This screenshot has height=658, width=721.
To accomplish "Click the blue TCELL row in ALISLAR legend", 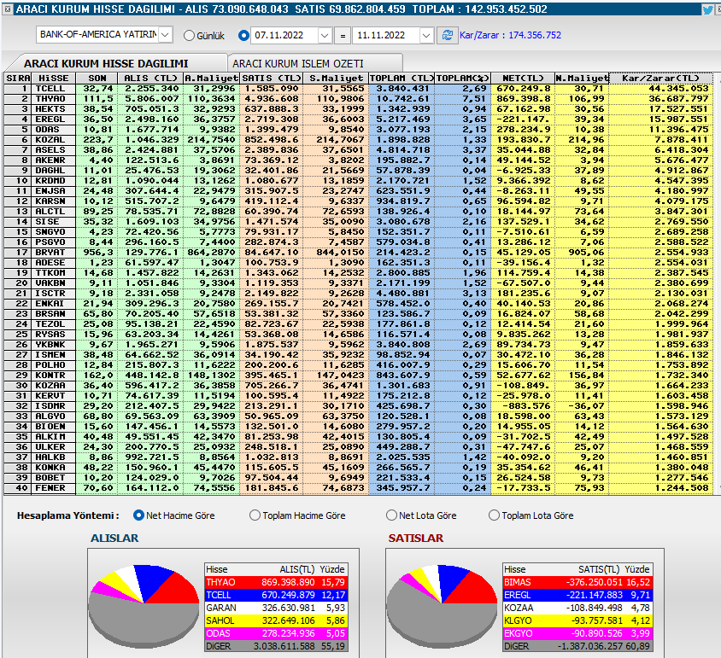I will click(276, 595).
